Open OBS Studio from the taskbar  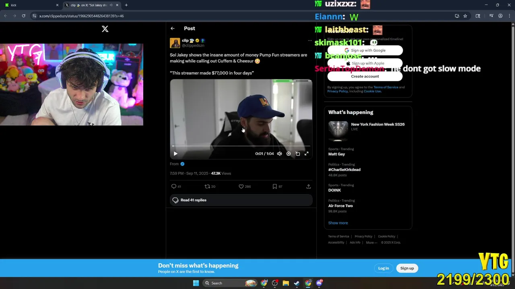click(275, 283)
